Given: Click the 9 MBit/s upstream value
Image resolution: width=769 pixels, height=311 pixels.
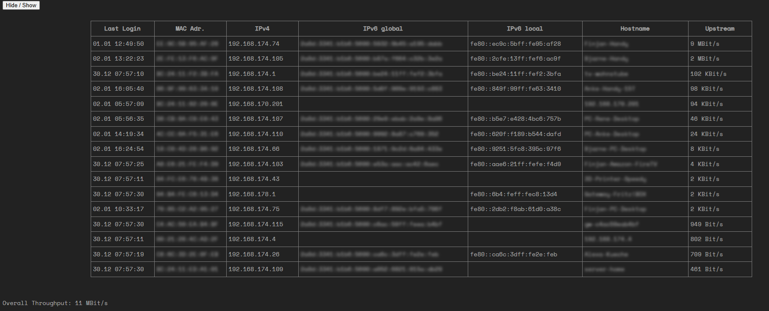Looking at the screenshot, I should click(705, 44).
